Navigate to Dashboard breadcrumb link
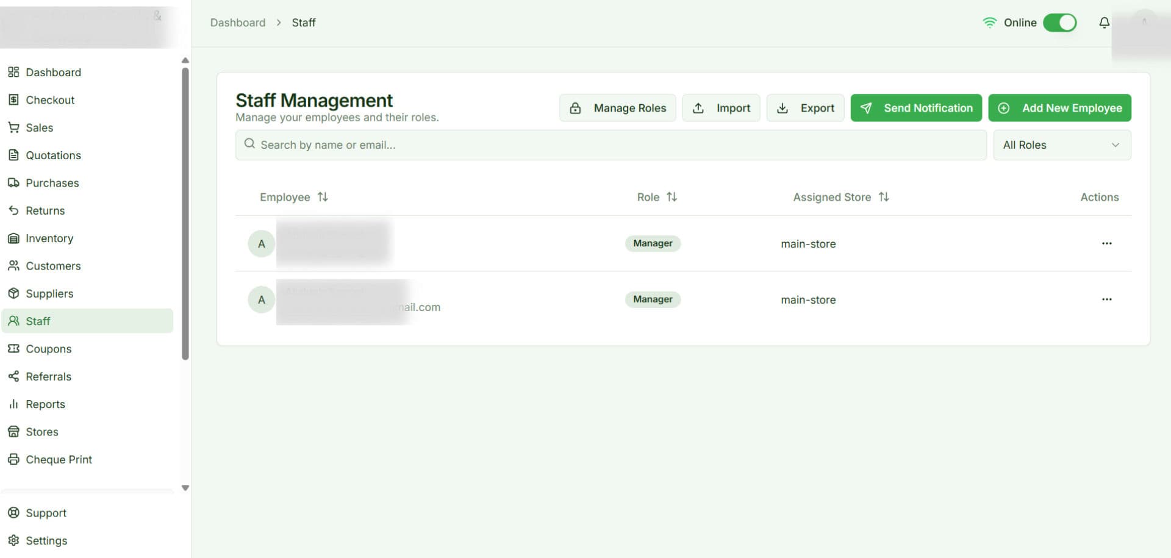Viewport: 1171px width, 558px height. click(238, 23)
